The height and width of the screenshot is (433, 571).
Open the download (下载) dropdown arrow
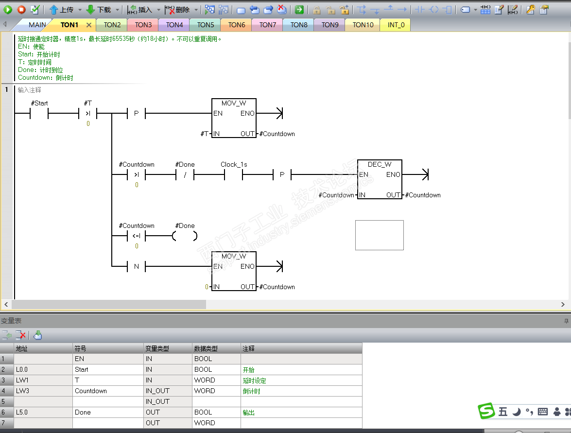[117, 10]
